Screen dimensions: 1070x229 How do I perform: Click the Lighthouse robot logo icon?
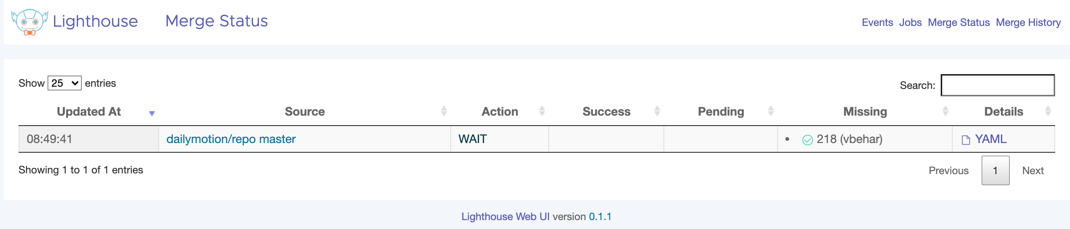(29, 22)
